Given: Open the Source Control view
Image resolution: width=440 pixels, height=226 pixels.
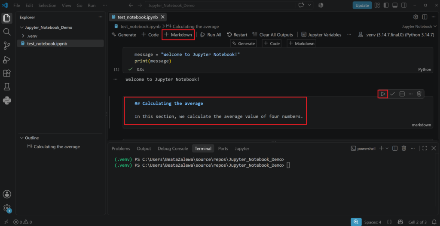Looking at the screenshot, I should click(x=7, y=46).
